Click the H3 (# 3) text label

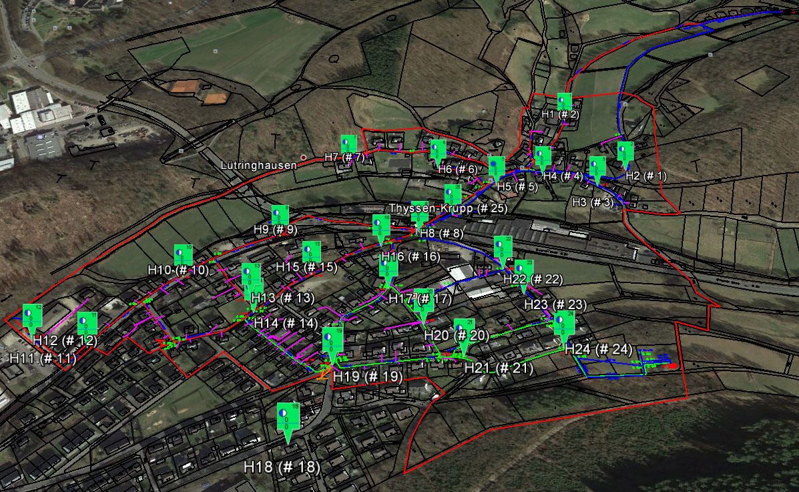point(592,202)
